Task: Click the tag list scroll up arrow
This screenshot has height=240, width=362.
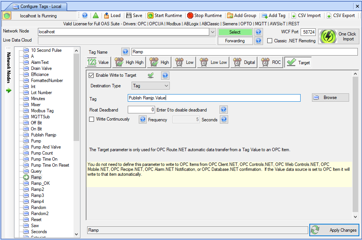Action: click(x=77, y=50)
